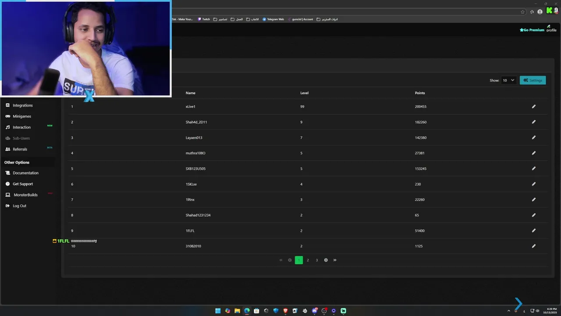561x316 pixels.
Task: Open the profile menu in the page header
Action: point(551,29)
